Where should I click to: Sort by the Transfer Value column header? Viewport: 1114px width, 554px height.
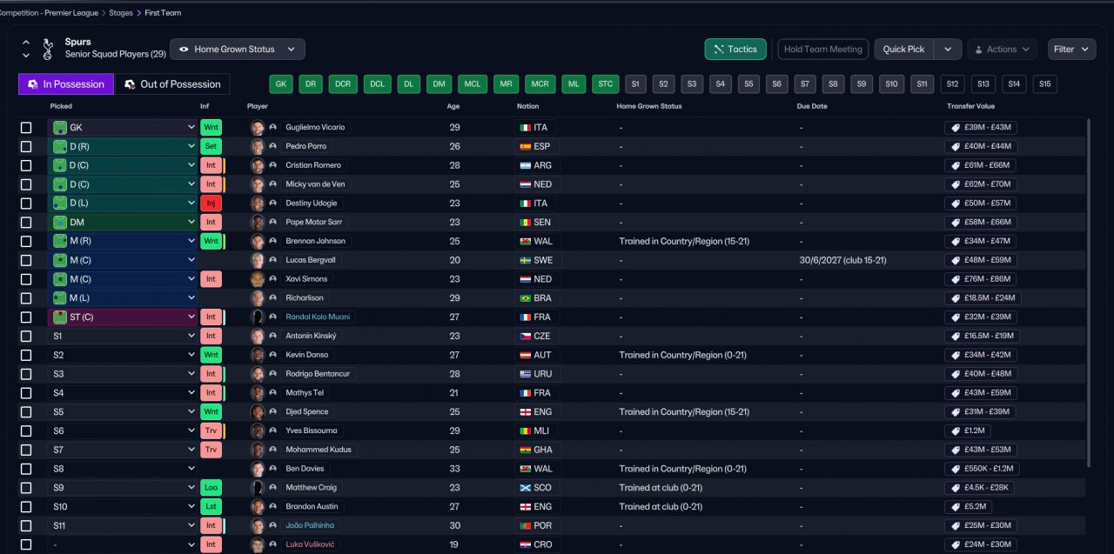pyautogui.click(x=970, y=106)
